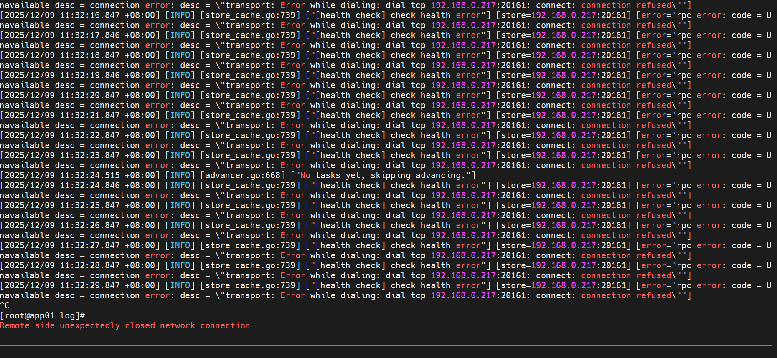Select the log timestamp 11:32:24.846
The height and width of the screenshot is (358, 777).
tap(90, 186)
